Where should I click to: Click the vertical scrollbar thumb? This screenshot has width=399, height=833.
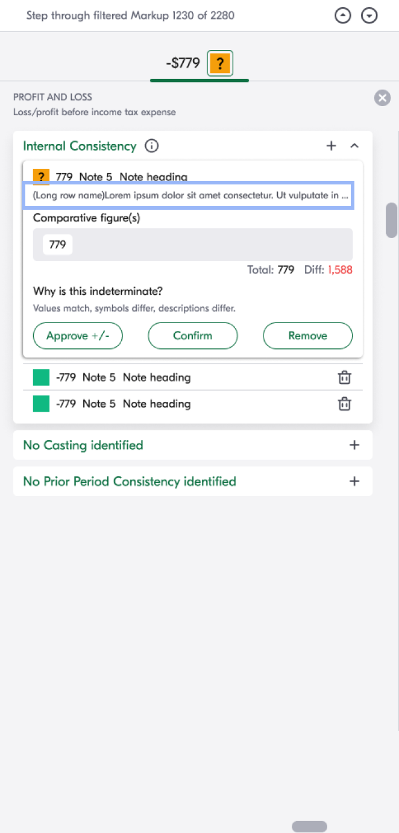(x=392, y=220)
